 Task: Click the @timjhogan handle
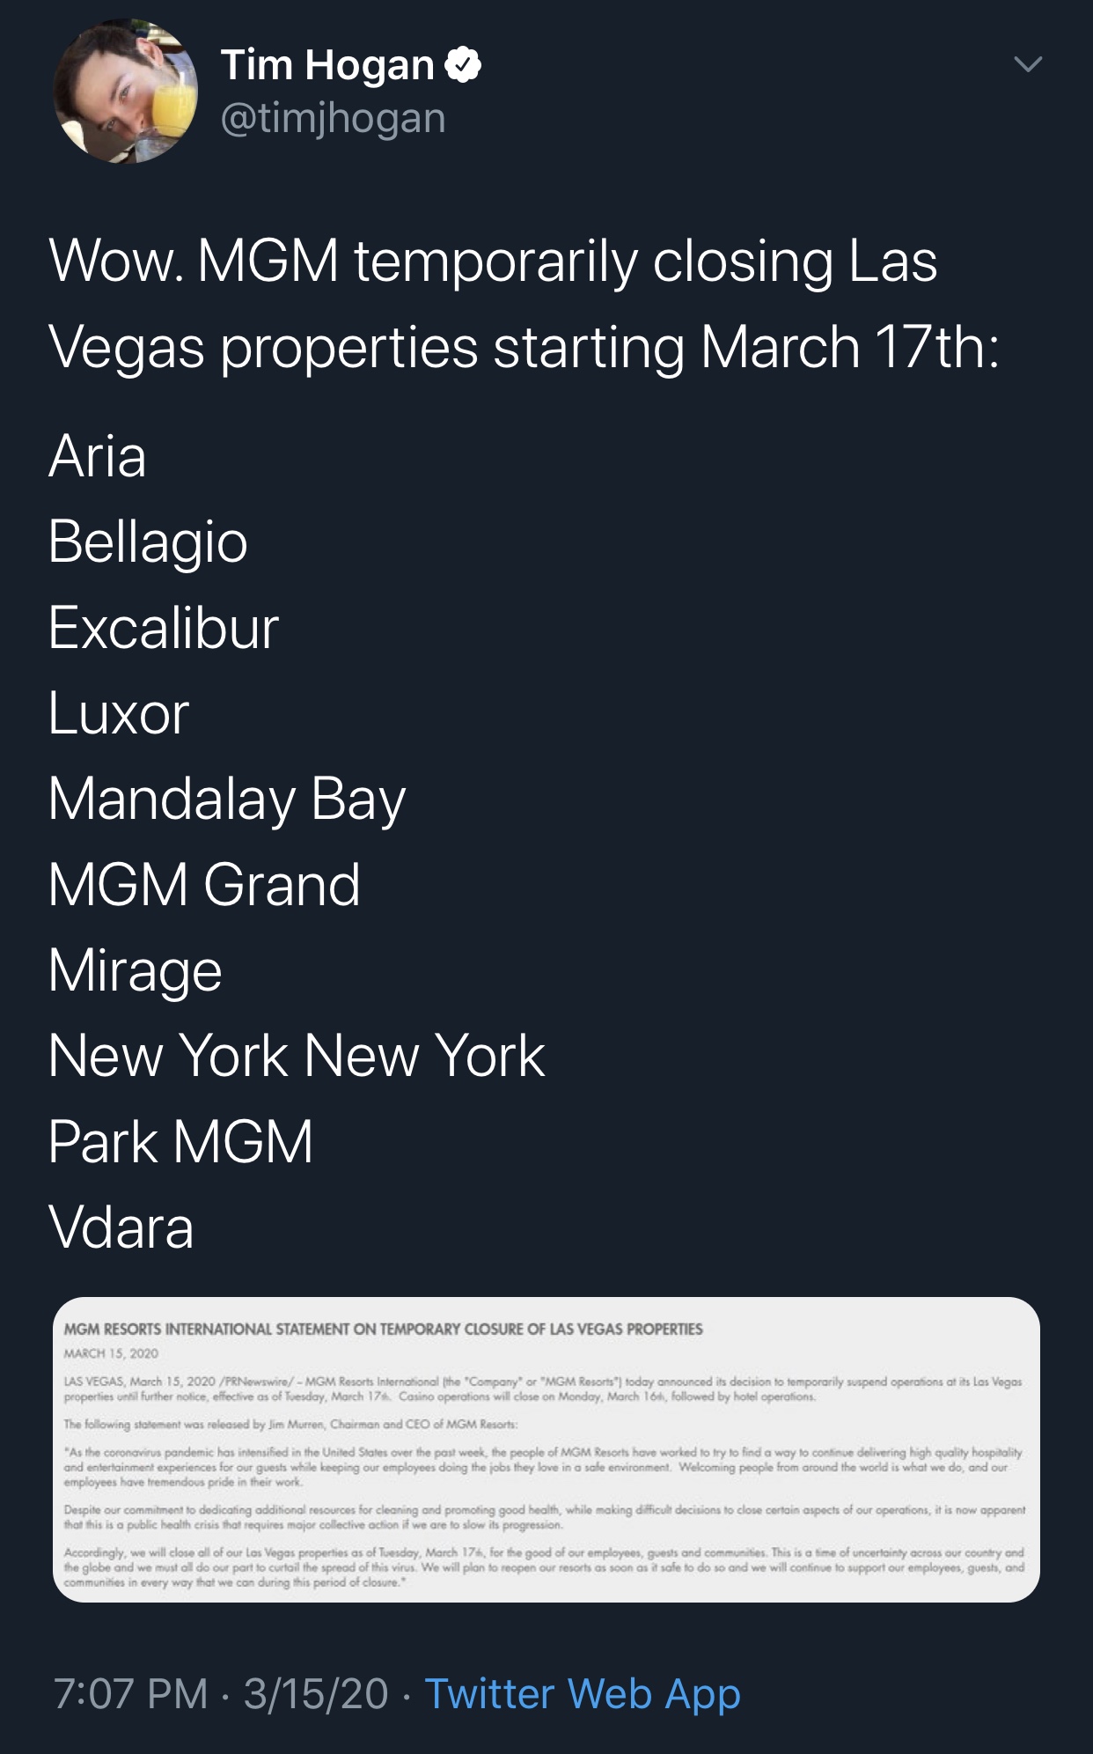[x=333, y=118]
